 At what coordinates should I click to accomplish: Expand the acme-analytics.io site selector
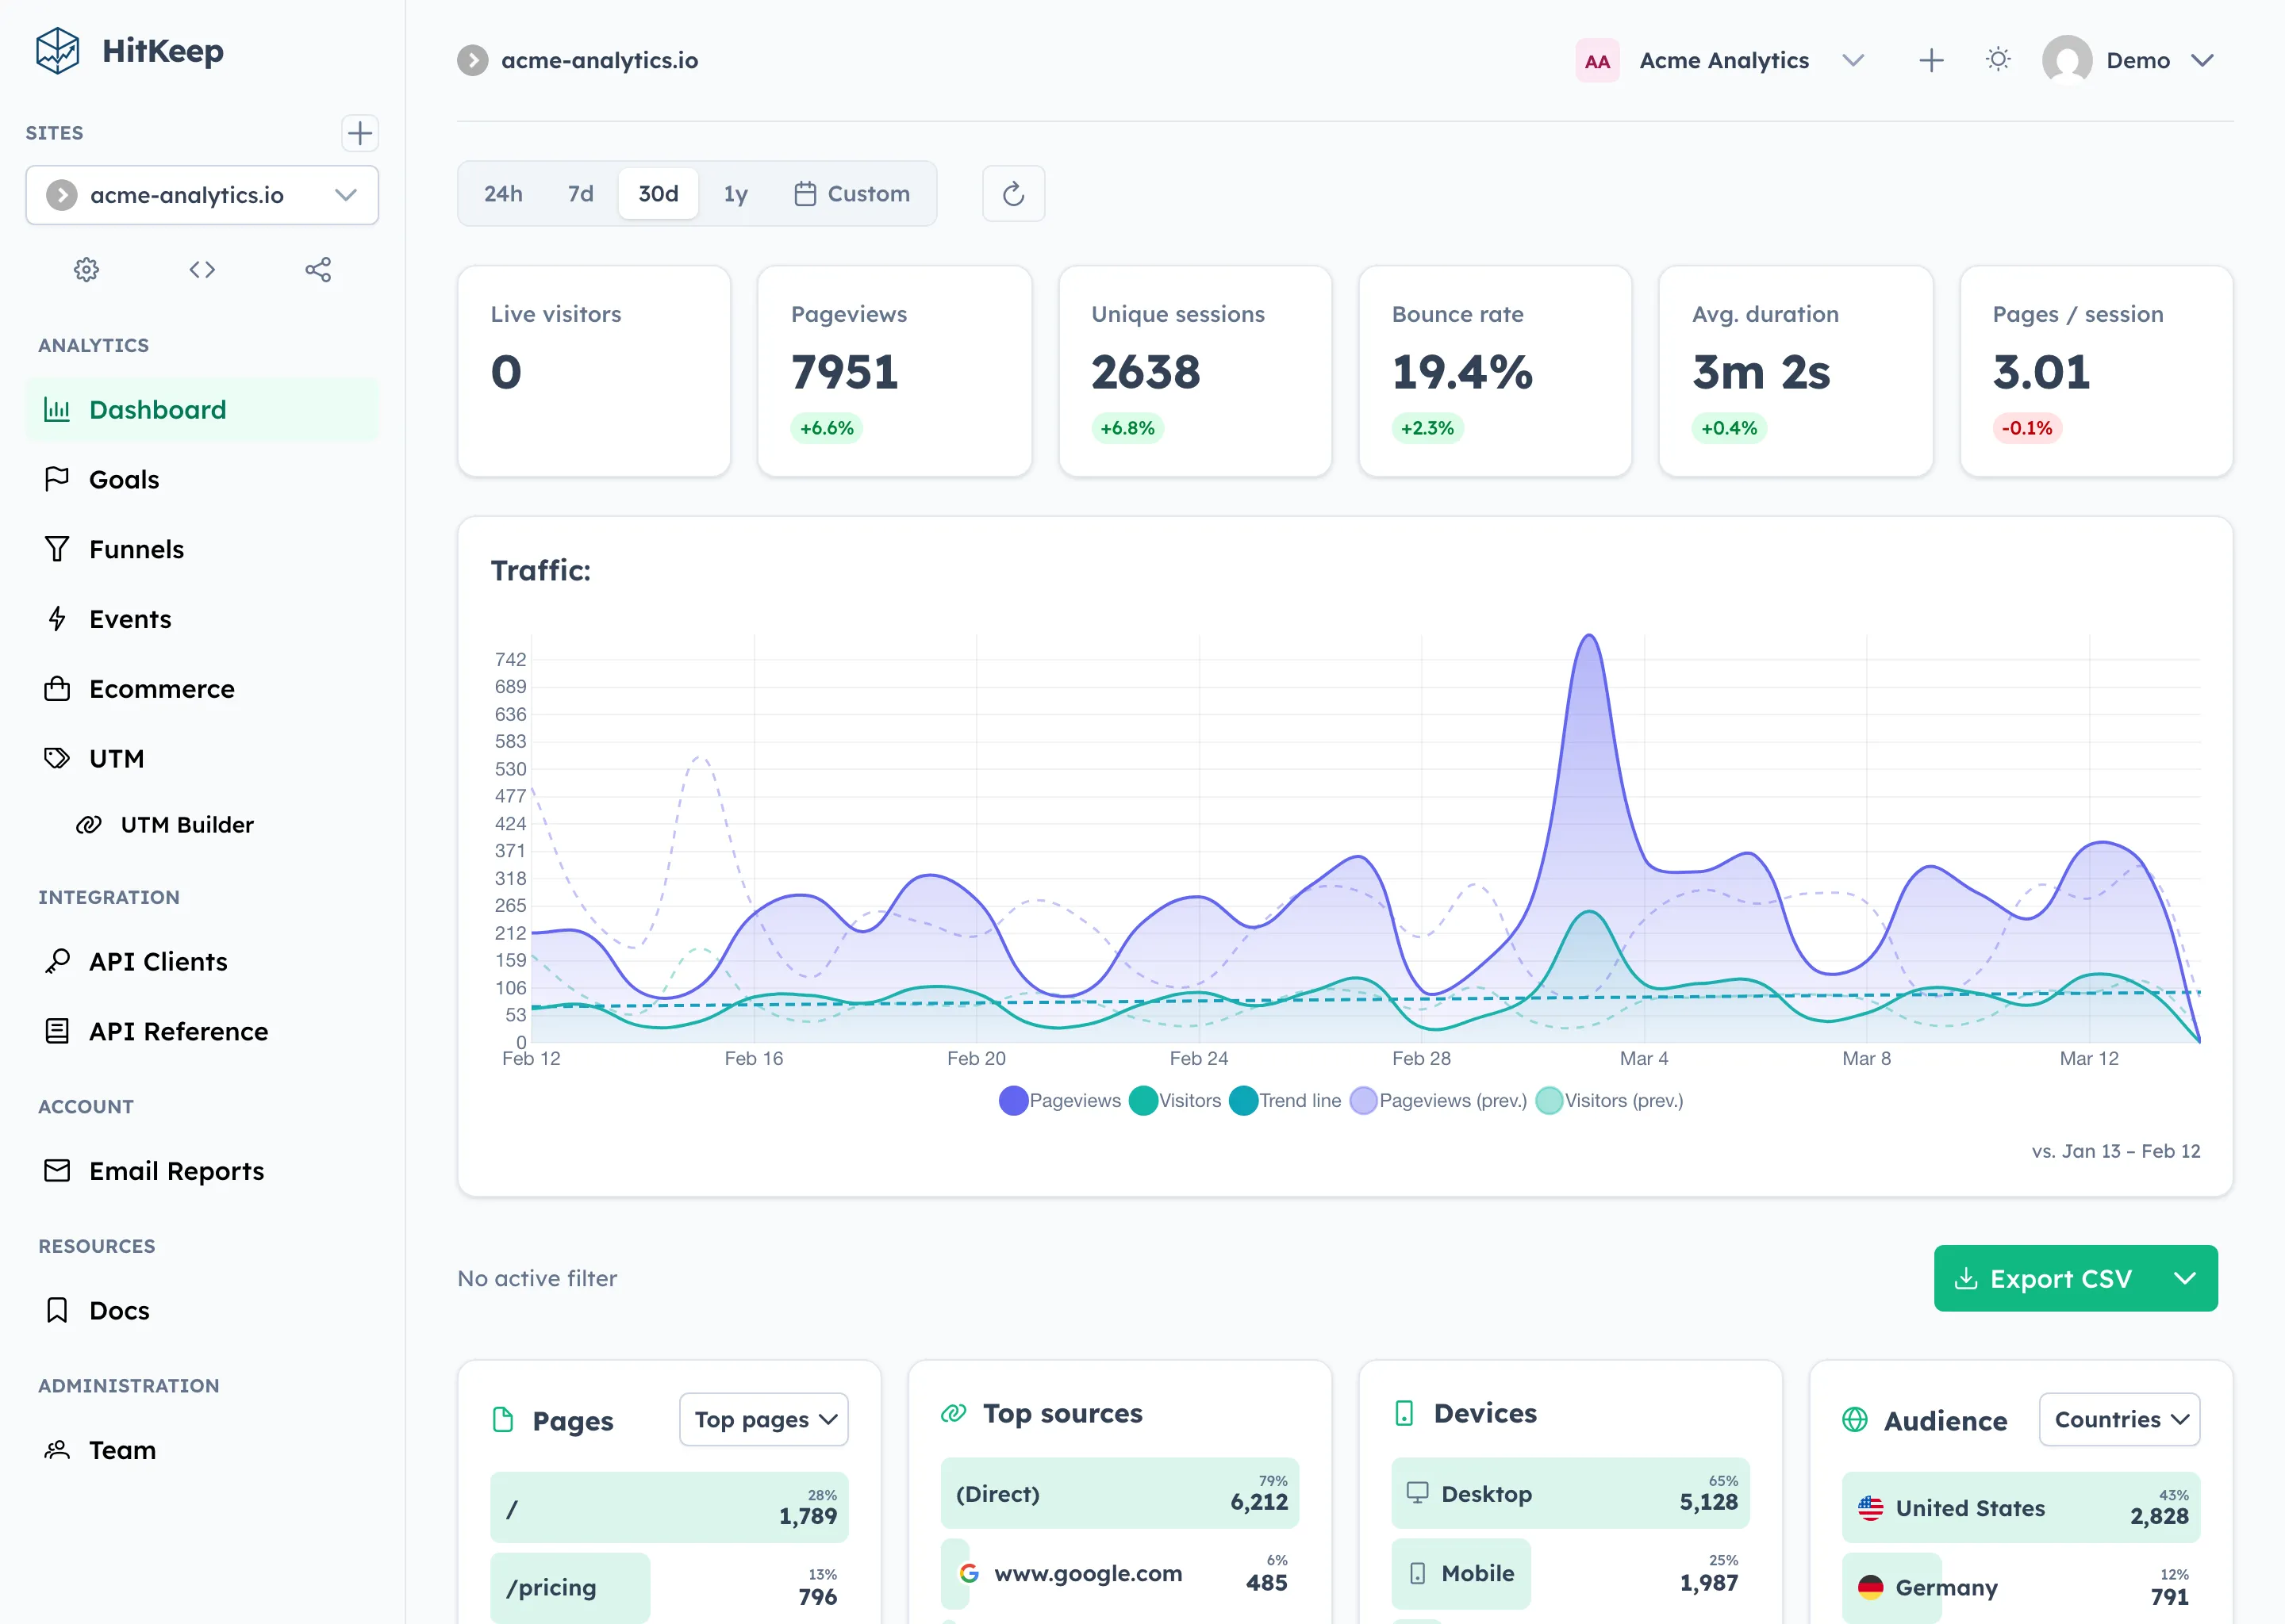coord(201,195)
